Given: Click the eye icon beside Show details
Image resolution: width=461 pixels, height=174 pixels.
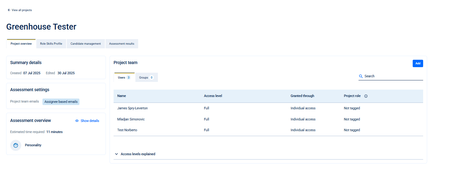Looking at the screenshot, I should (x=77, y=121).
